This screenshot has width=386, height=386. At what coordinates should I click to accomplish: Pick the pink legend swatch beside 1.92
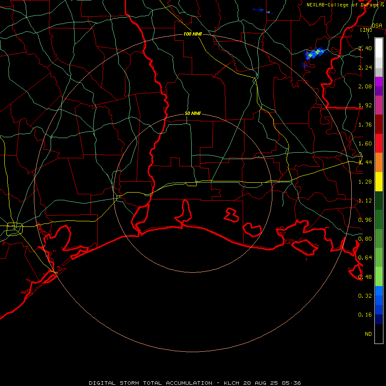tap(379, 105)
